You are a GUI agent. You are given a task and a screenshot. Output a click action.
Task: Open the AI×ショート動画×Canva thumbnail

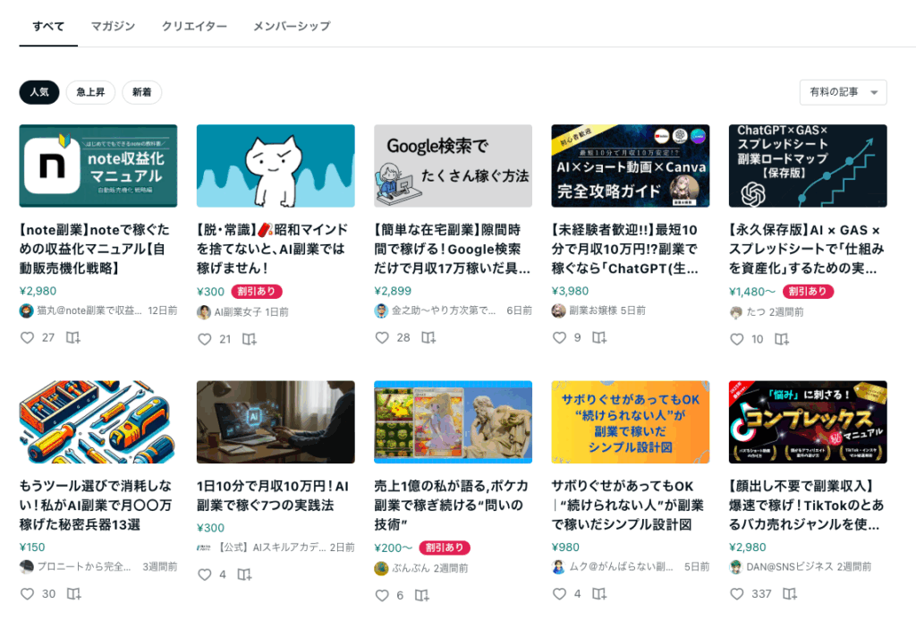point(631,166)
